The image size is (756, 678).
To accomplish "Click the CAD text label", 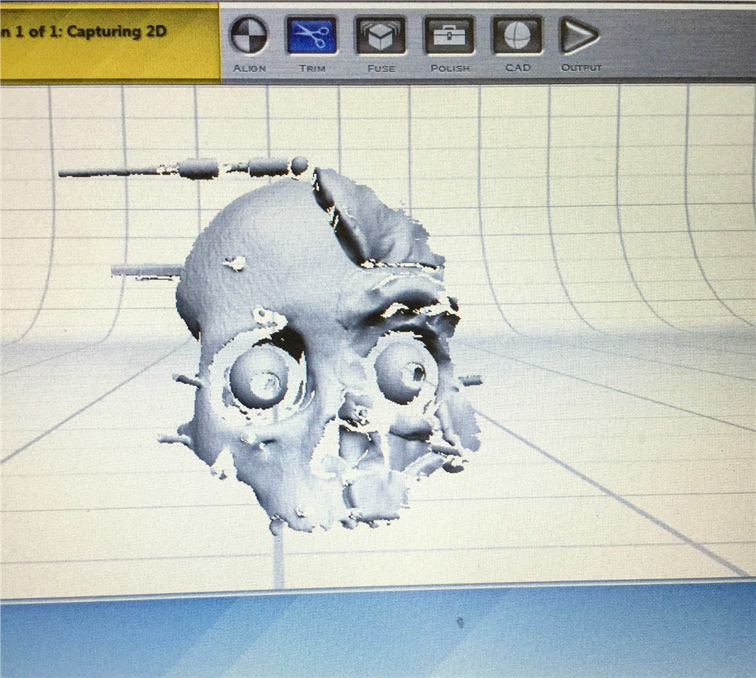I will tap(518, 68).
